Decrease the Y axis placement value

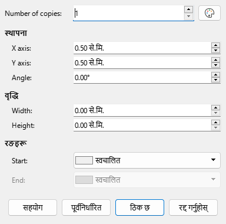click(215, 65)
